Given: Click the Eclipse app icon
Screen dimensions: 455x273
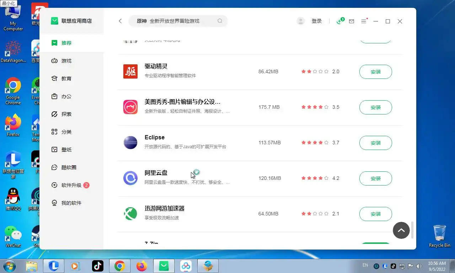Looking at the screenshot, I should tap(130, 143).
